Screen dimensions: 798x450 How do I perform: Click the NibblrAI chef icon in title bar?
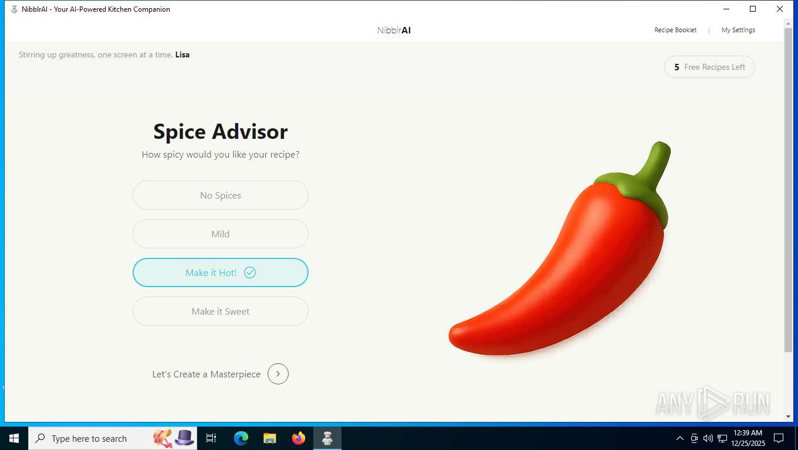(x=14, y=9)
